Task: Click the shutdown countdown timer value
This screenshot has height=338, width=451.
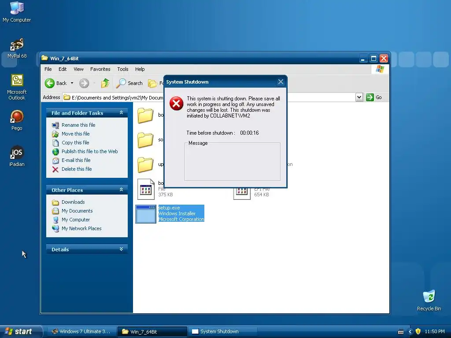Action: point(249,133)
